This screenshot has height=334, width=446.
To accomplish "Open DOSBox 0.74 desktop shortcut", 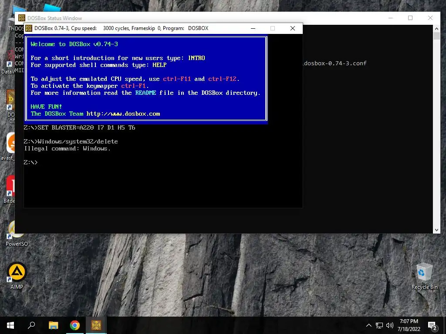I will (10, 107).
